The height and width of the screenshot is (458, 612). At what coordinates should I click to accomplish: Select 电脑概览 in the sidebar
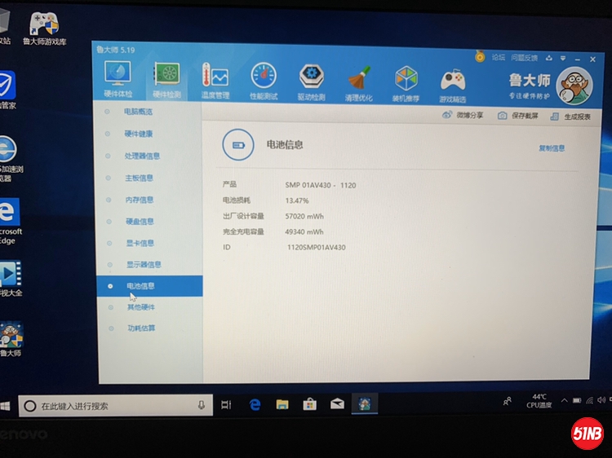pyautogui.click(x=138, y=112)
